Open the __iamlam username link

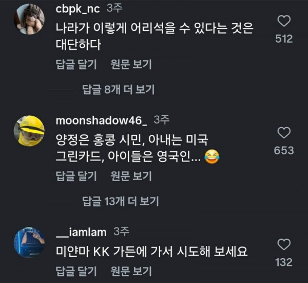click(x=81, y=233)
